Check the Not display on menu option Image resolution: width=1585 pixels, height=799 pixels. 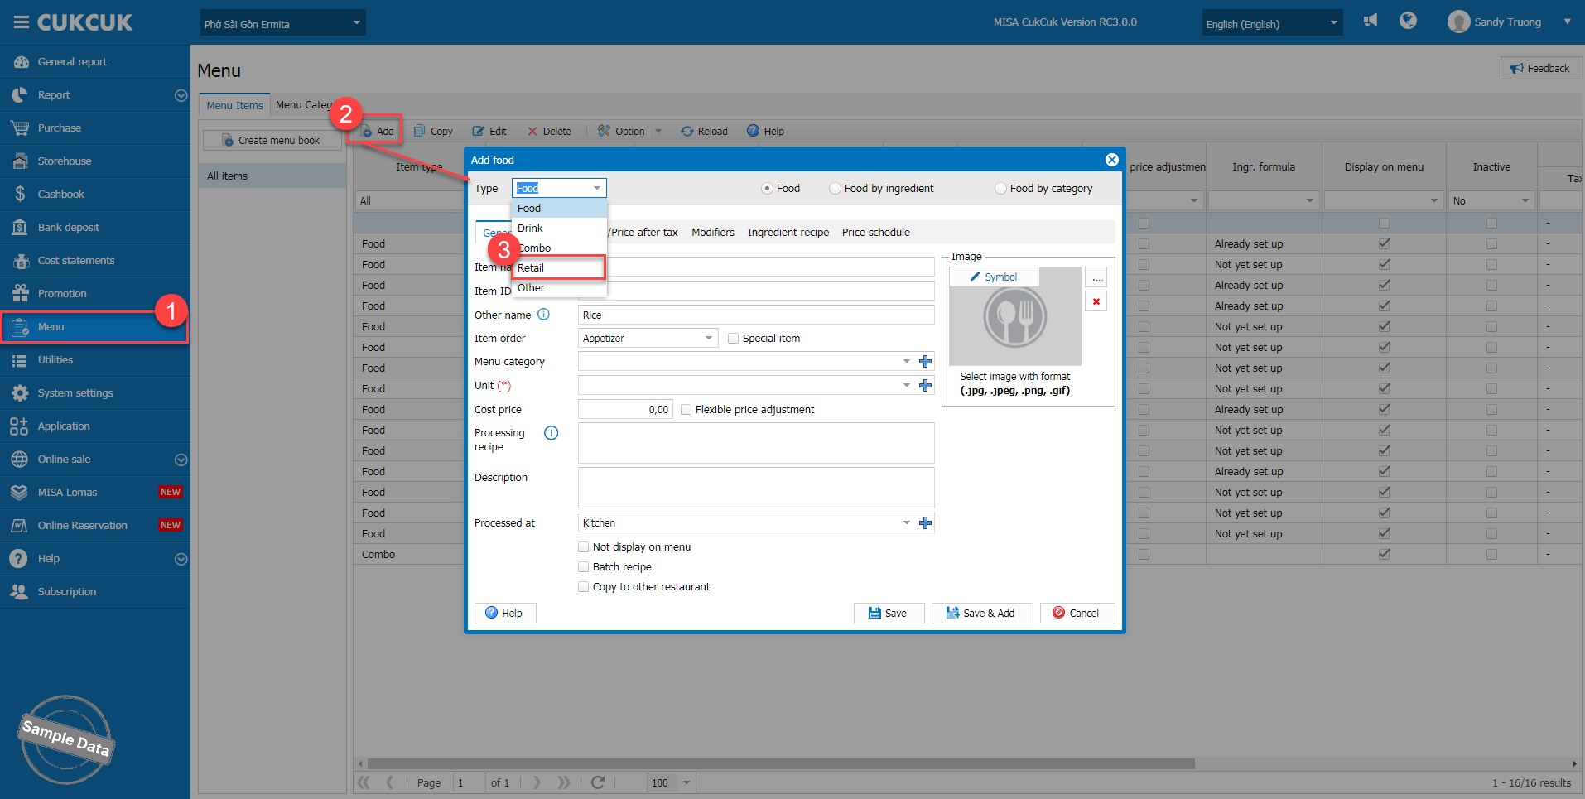[584, 547]
